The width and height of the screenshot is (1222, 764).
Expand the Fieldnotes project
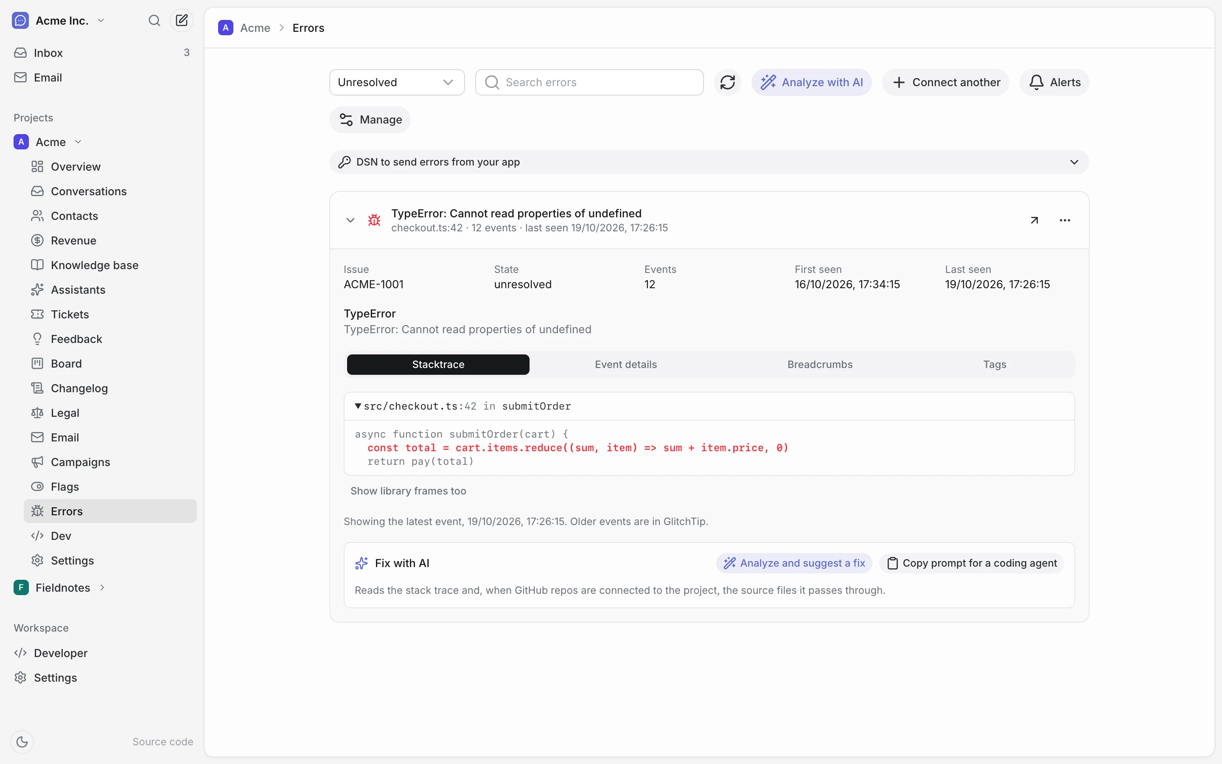click(x=102, y=588)
